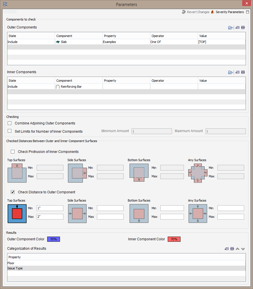Click the Parameters window menu icon
The height and width of the screenshot is (289, 253).
click(x=5, y=4)
